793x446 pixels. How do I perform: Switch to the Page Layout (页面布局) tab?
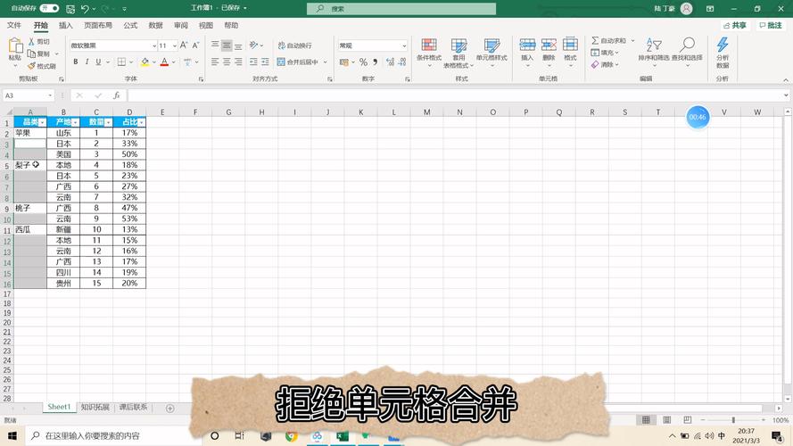pos(98,25)
